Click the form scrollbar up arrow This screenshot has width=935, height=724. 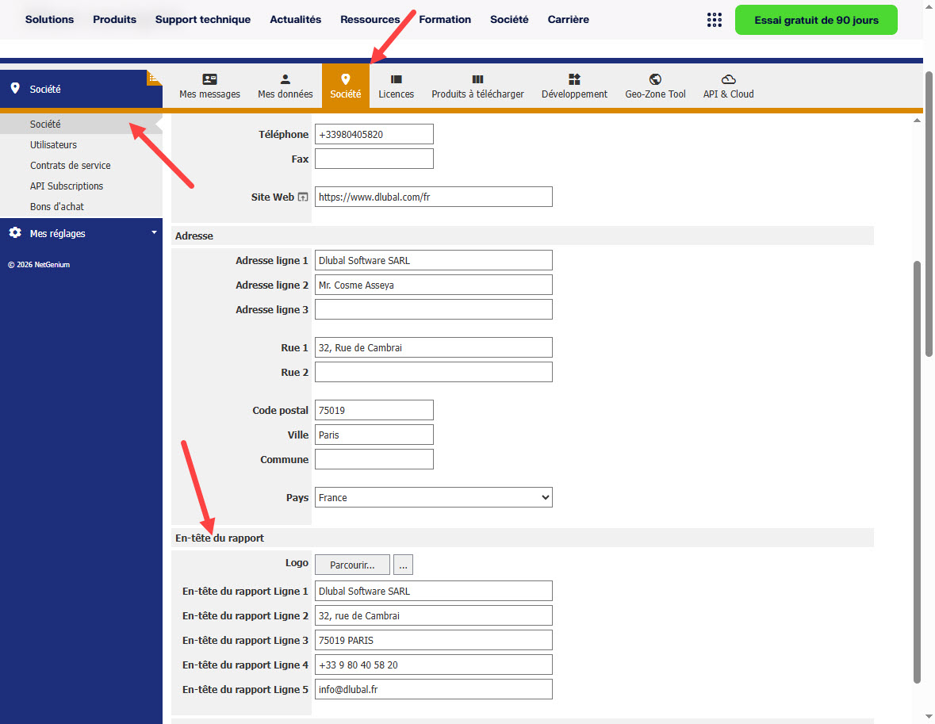point(917,121)
